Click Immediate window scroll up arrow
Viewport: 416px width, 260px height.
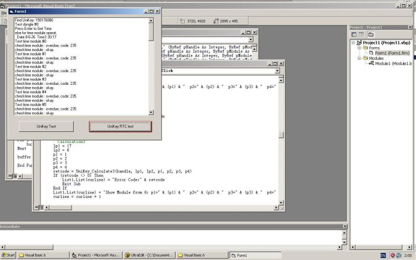point(344,233)
